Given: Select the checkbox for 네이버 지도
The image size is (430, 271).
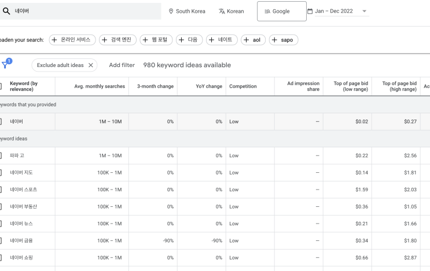Looking at the screenshot, I should 1,172.
